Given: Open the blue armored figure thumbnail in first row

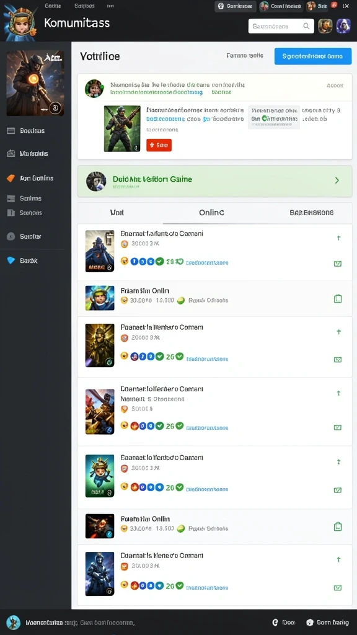Looking at the screenshot, I should (100, 251).
